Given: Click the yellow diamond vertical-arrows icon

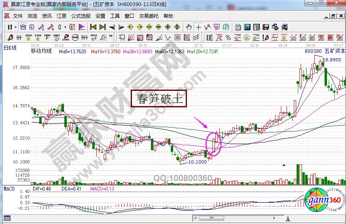Looking at the screenshot, I should click(x=177, y=27).
